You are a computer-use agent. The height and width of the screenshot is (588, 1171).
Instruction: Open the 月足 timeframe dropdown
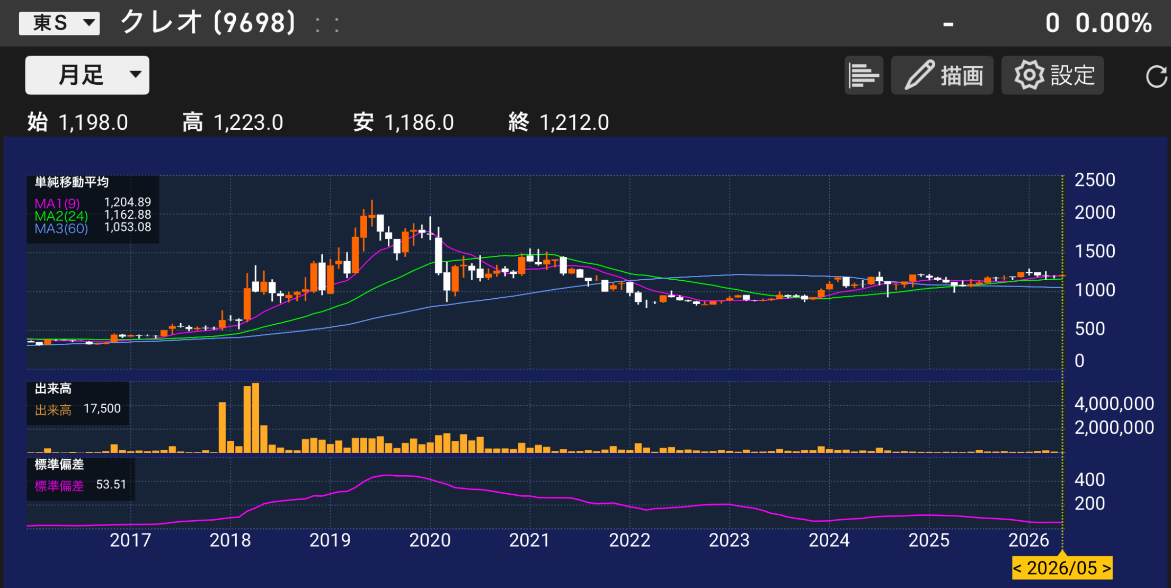(87, 75)
